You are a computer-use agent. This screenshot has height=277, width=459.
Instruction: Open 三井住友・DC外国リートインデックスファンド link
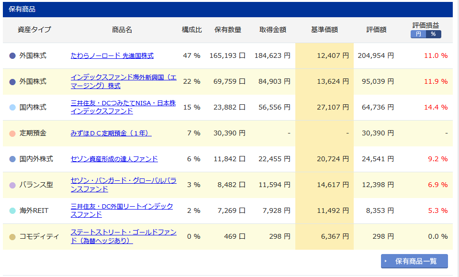pyautogui.click(x=122, y=211)
